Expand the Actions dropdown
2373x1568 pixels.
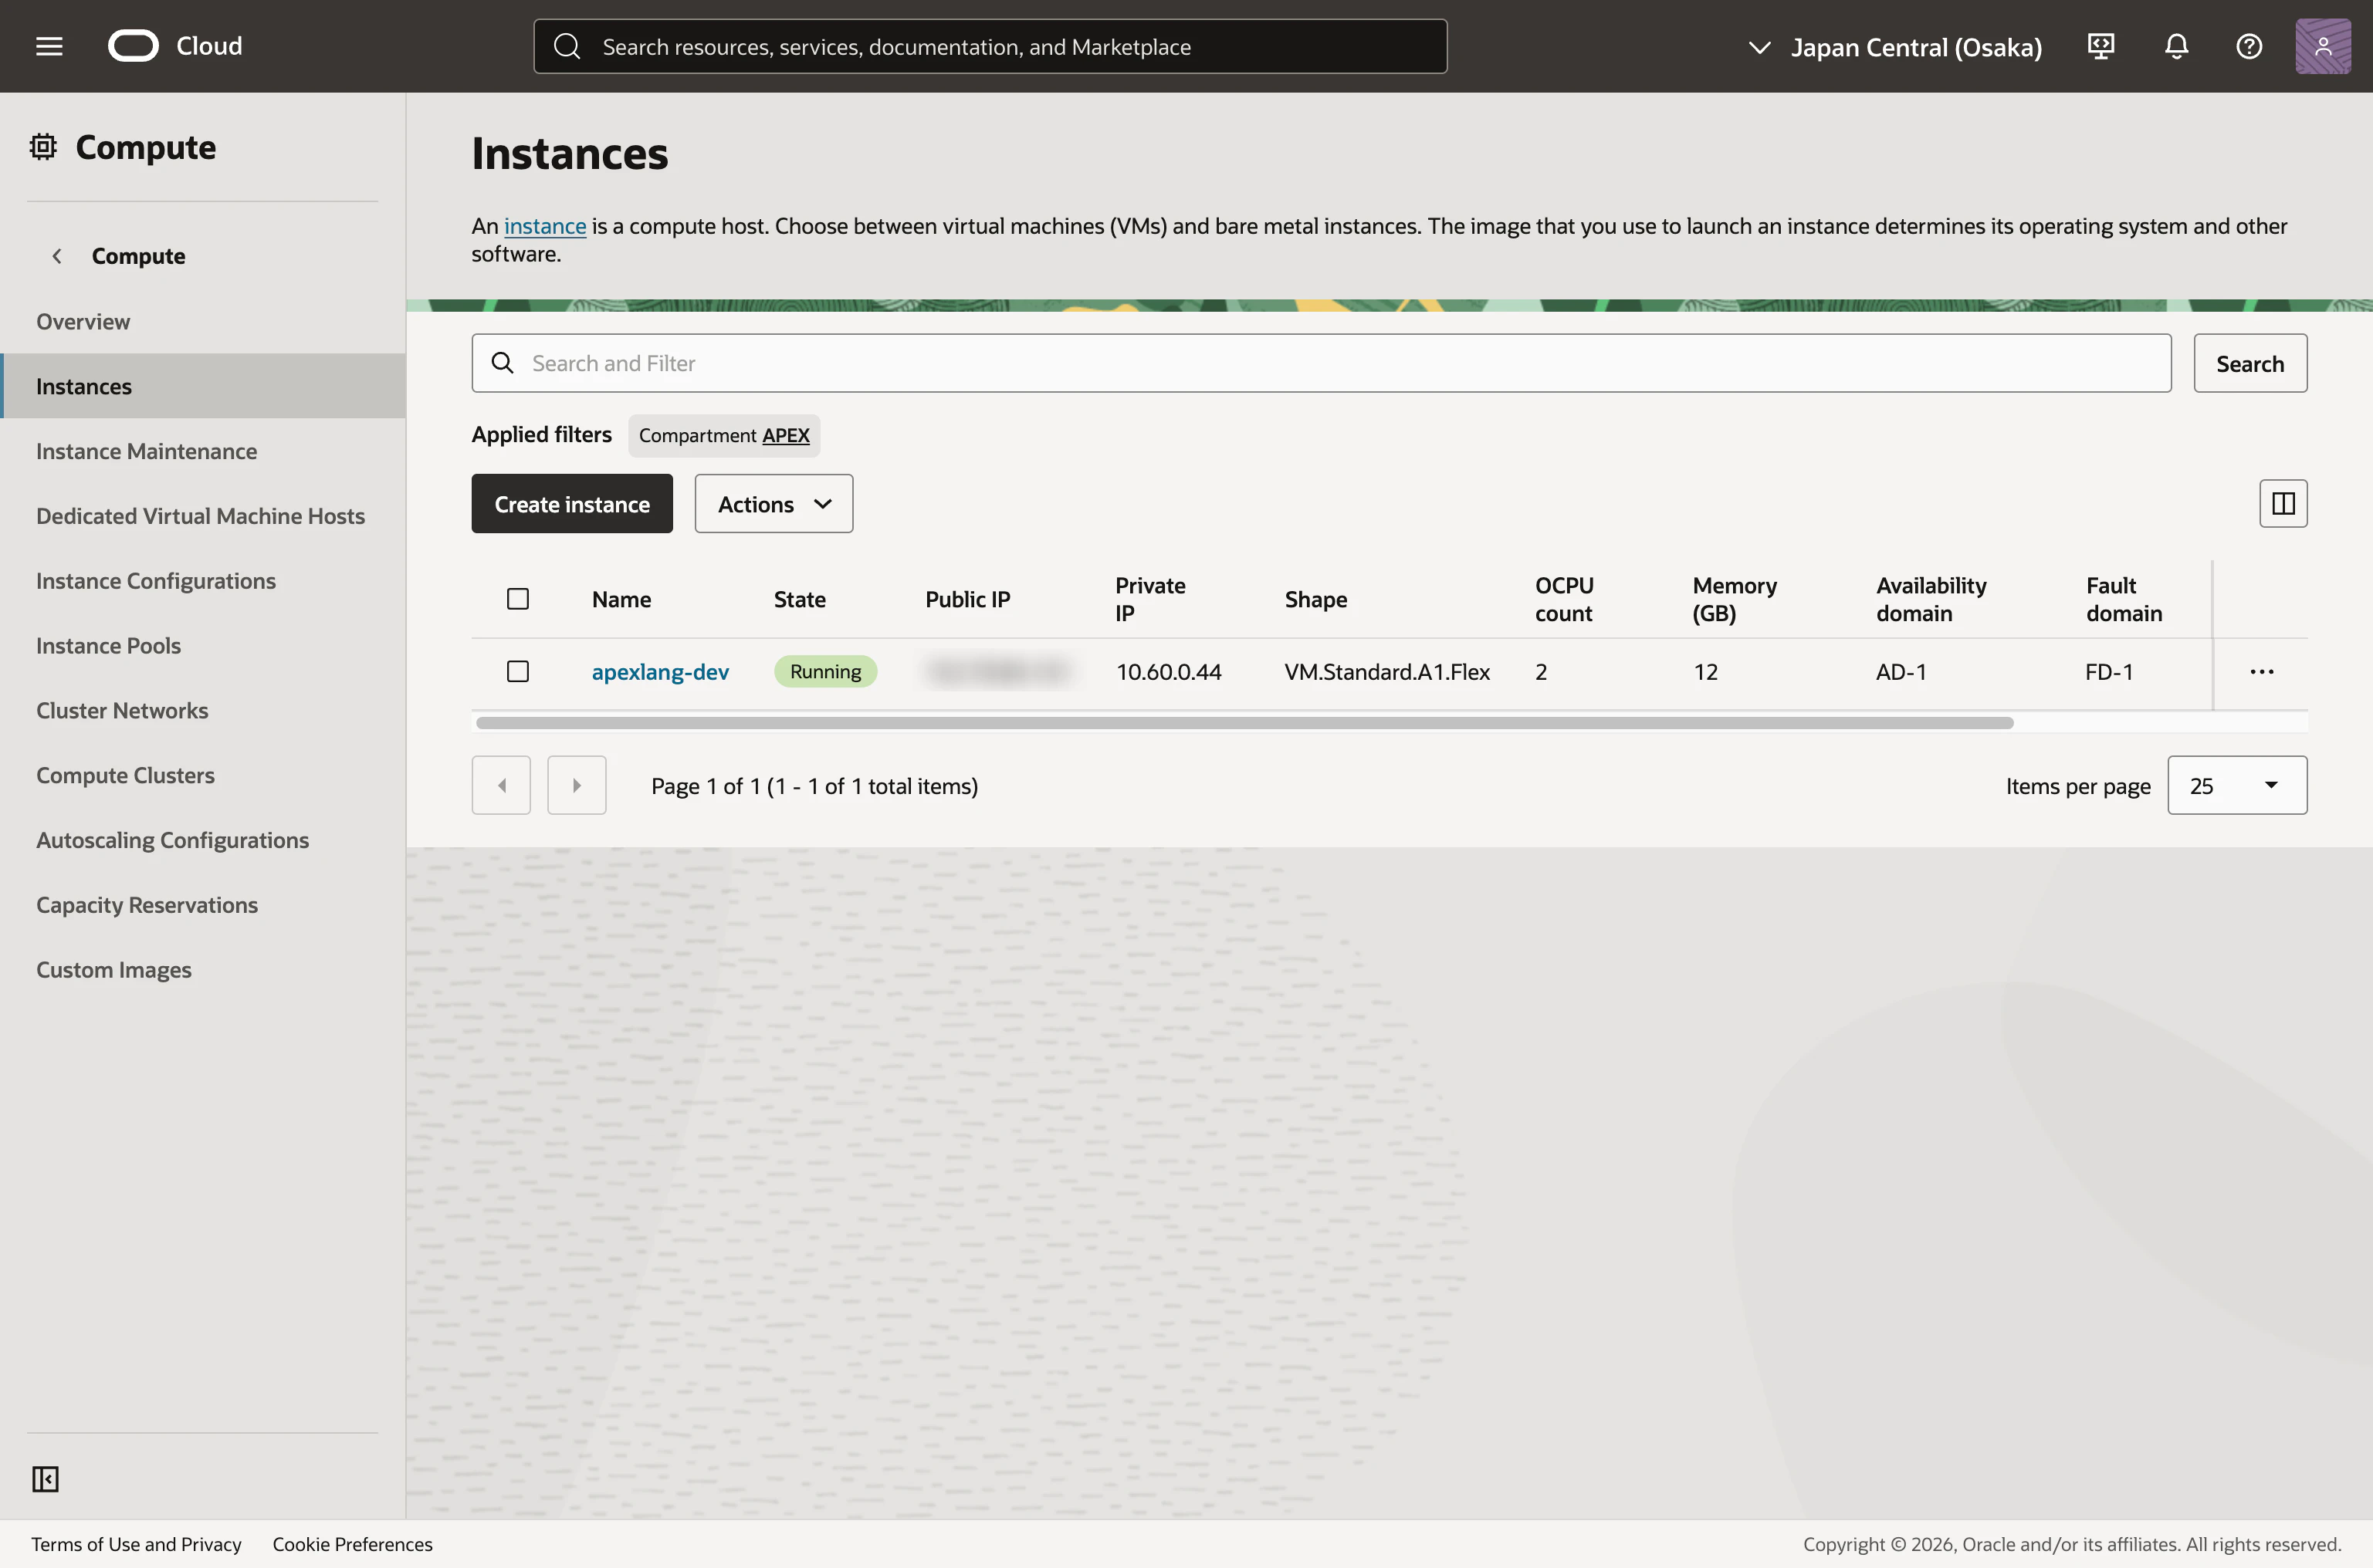[x=774, y=503]
